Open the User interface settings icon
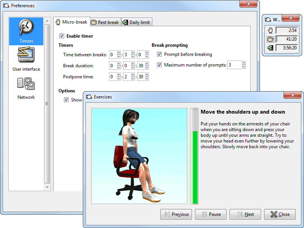 pyautogui.click(x=26, y=55)
